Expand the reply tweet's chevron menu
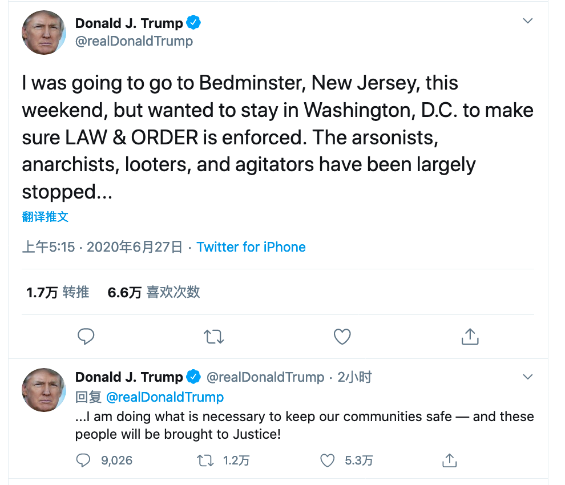The height and width of the screenshot is (485, 565). pos(528,377)
